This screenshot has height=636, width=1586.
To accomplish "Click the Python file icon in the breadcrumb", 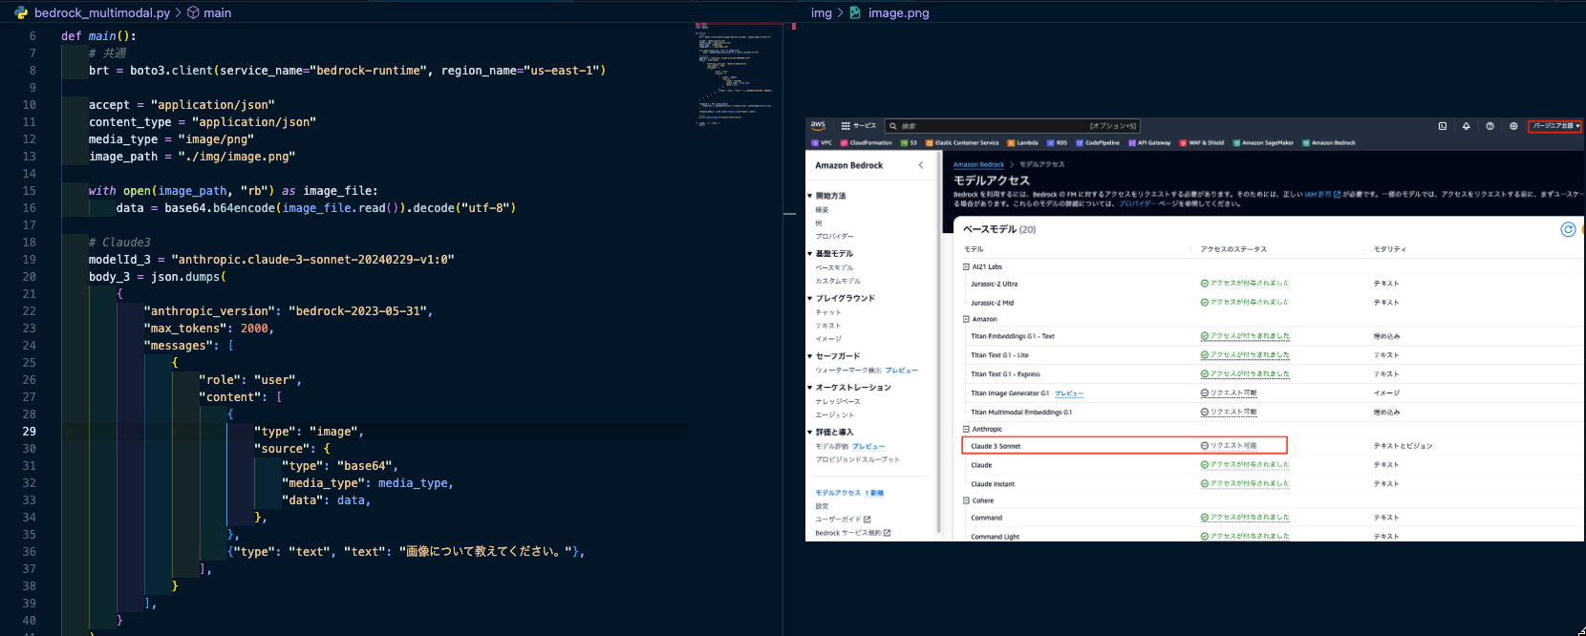I will coord(21,12).
